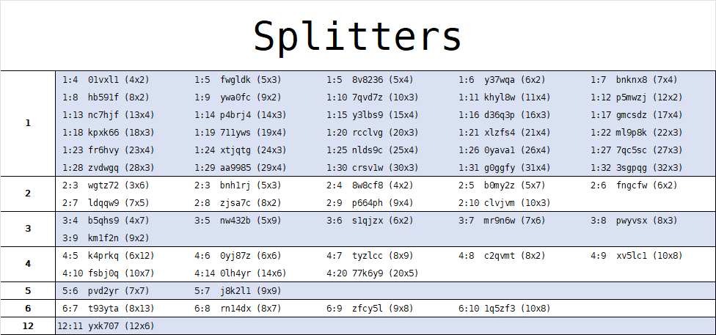Click the 2:10 clvjvm (10x3) entry
The image size is (716, 335).
point(505,203)
